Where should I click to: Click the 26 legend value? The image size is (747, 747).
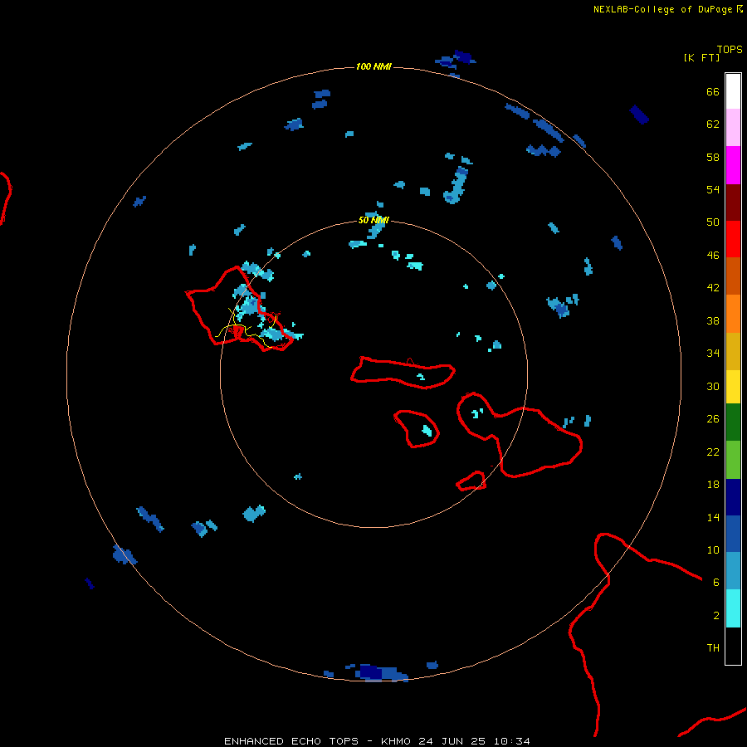[713, 419]
